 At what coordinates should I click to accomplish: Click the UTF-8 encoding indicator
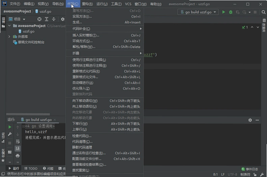click(x=232, y=174)
